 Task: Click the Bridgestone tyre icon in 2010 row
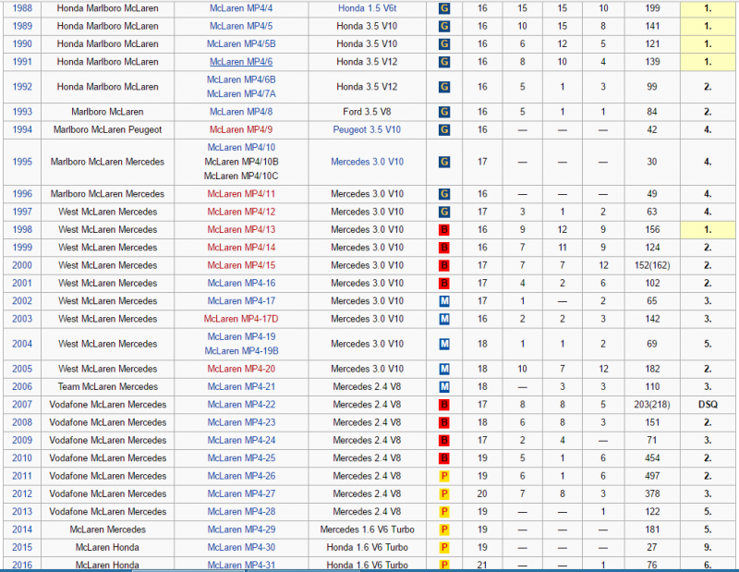click(x=444, y=458)
